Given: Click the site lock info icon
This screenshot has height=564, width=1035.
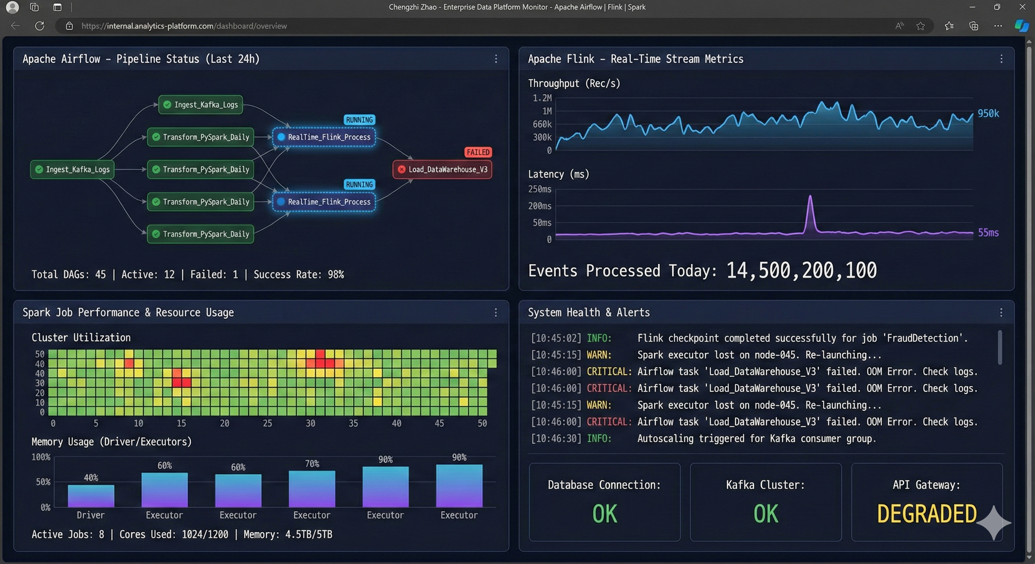Looking at the screenshot, I should (69, 26).
